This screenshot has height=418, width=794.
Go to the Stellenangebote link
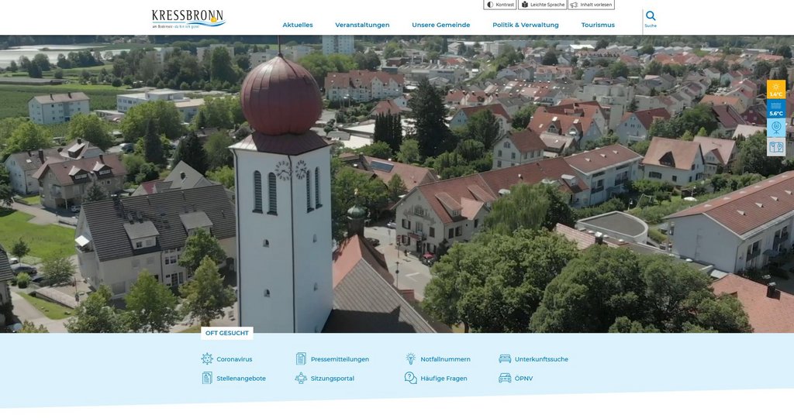[240, 379]
